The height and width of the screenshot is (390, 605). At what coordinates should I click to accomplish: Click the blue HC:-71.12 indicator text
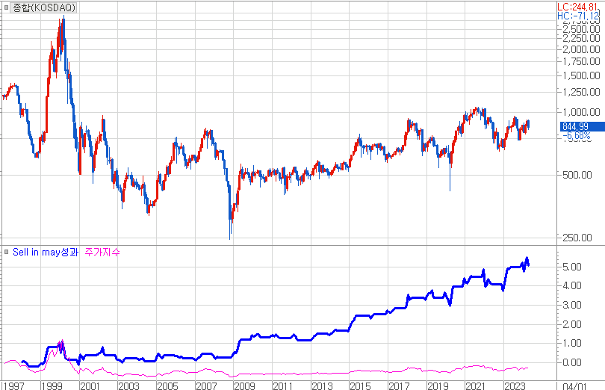point(579,15)
